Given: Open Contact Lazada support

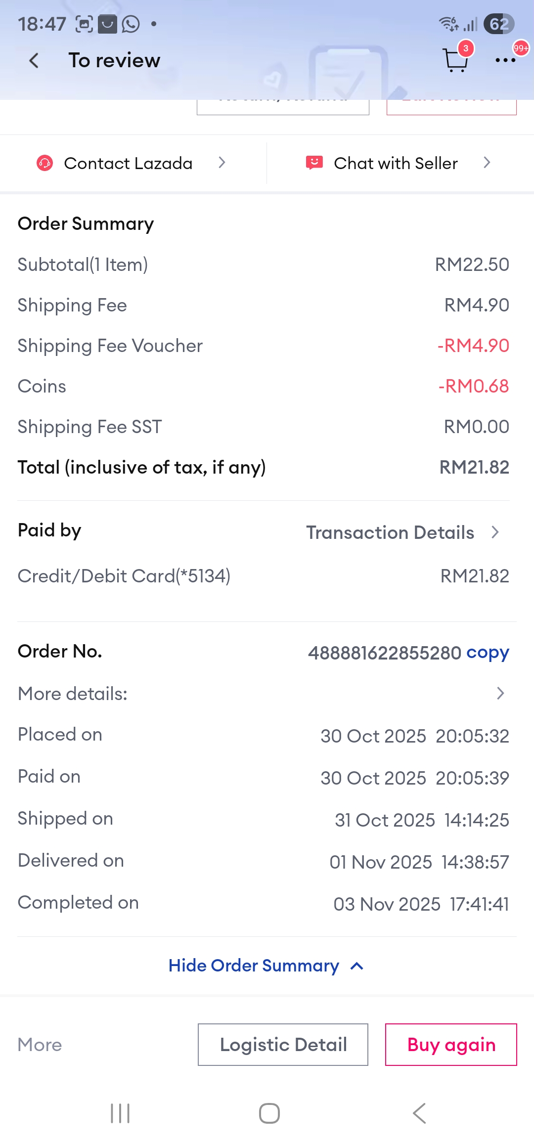Looking at the screenshot, I should point(128,163).
